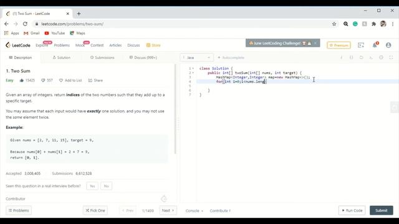Click the address bar URL
Screen dimensions: 399x224
[x=72, y=24]
